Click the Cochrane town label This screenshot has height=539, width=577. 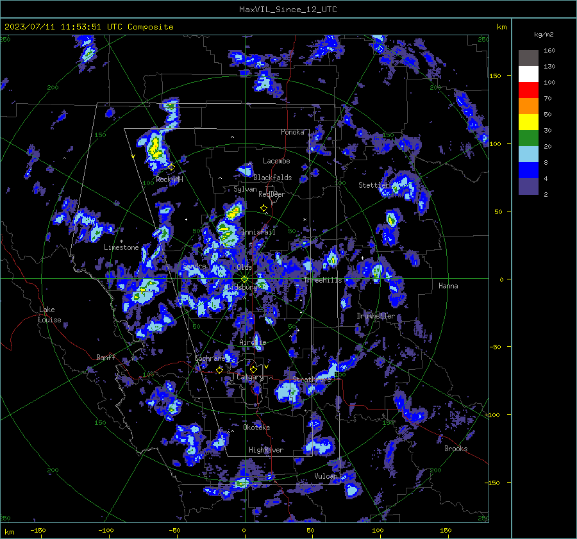210,358
